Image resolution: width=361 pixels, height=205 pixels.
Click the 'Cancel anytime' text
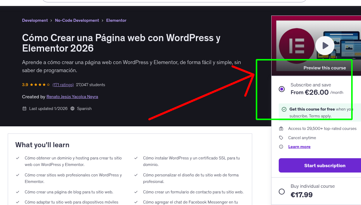(x=302, y=138)
